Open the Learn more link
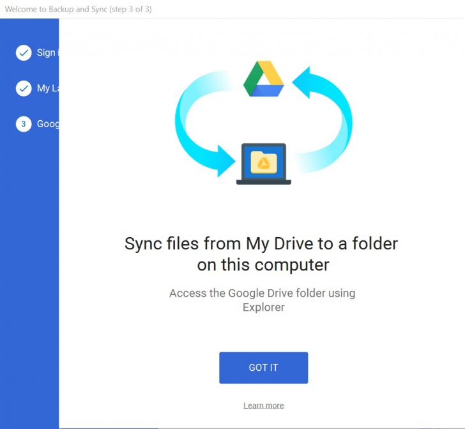This screenshot has height=429, width=465. [263, 405]
